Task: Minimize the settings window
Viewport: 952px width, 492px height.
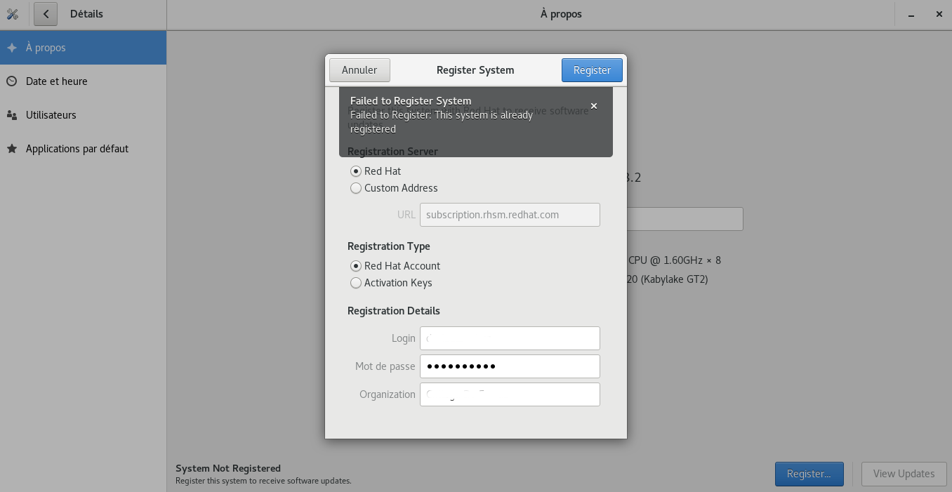Action: coord(911,15)
